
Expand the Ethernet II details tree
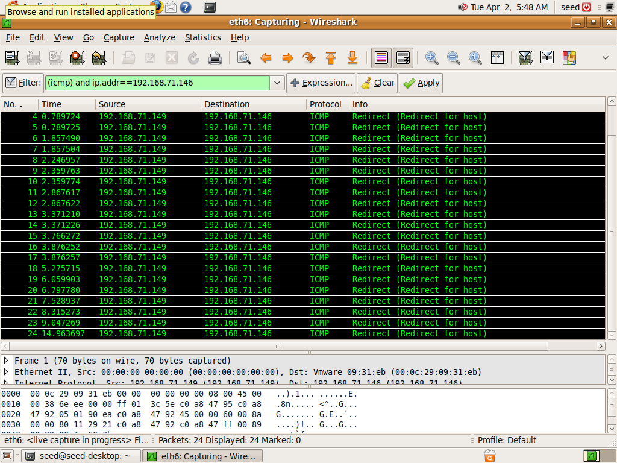click(6, 371)
